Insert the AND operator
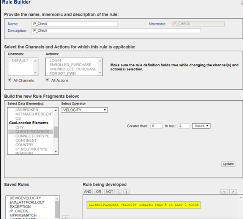This screenshot has width=243, height=219. tap(88, 192)
